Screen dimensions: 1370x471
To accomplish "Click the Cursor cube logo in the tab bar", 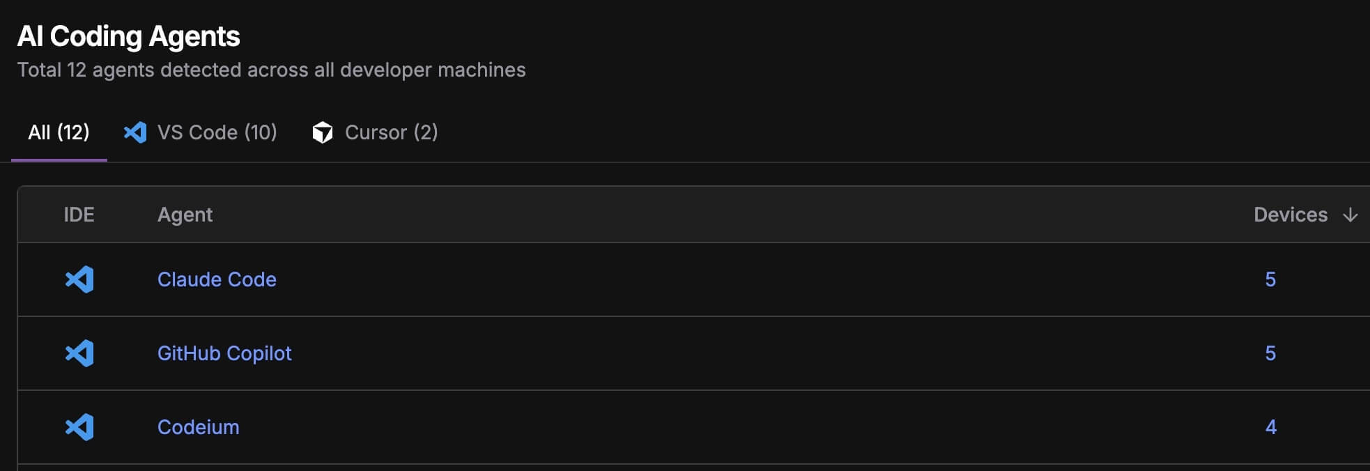I will point(323,132).
